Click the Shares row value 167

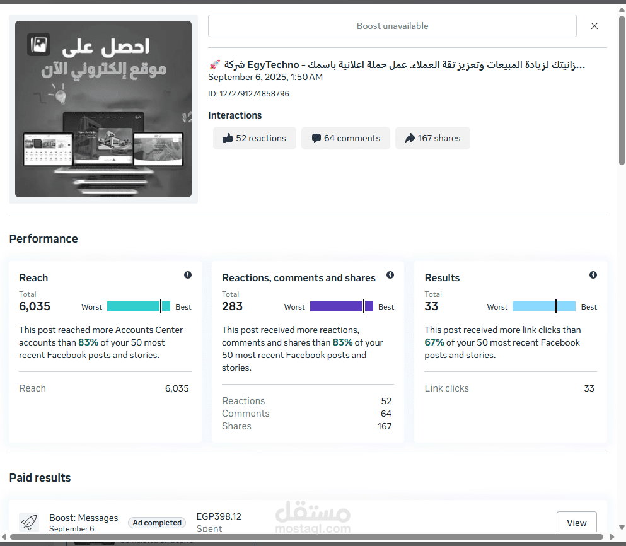[385, 426]
